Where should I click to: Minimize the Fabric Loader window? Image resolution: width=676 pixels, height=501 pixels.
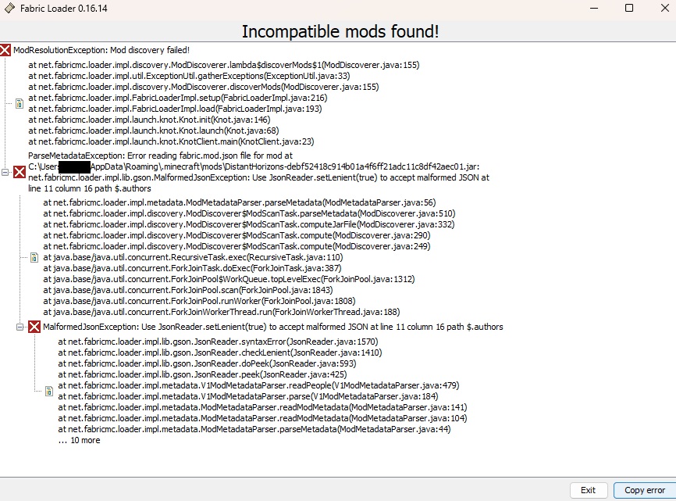click(594, 8)
